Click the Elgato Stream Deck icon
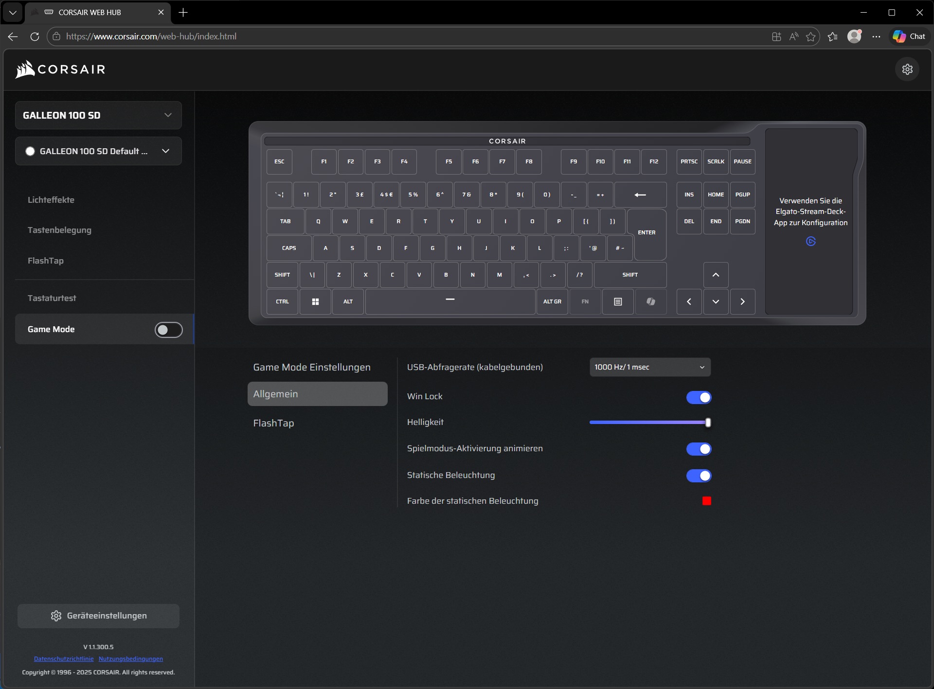This screenshot has height=689, width=934. tap(810, 241)
